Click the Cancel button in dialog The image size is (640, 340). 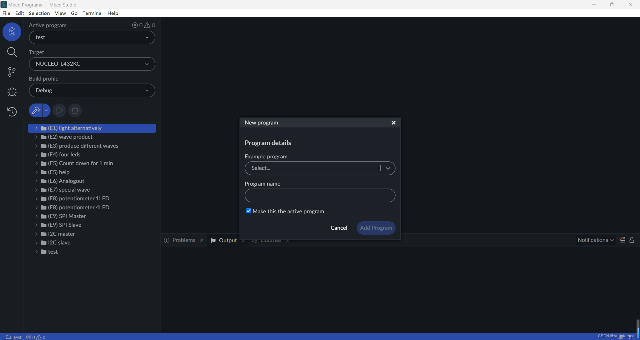(x=338, y=228)
